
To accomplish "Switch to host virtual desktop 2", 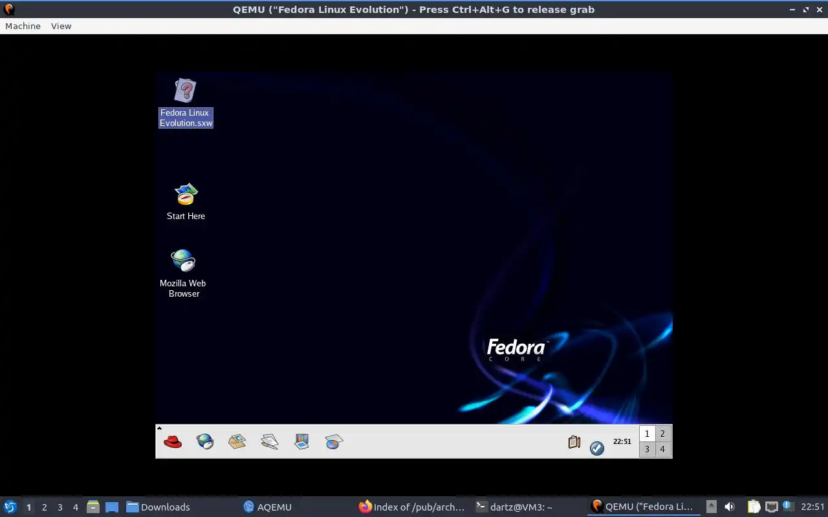I will pos(45,507).
